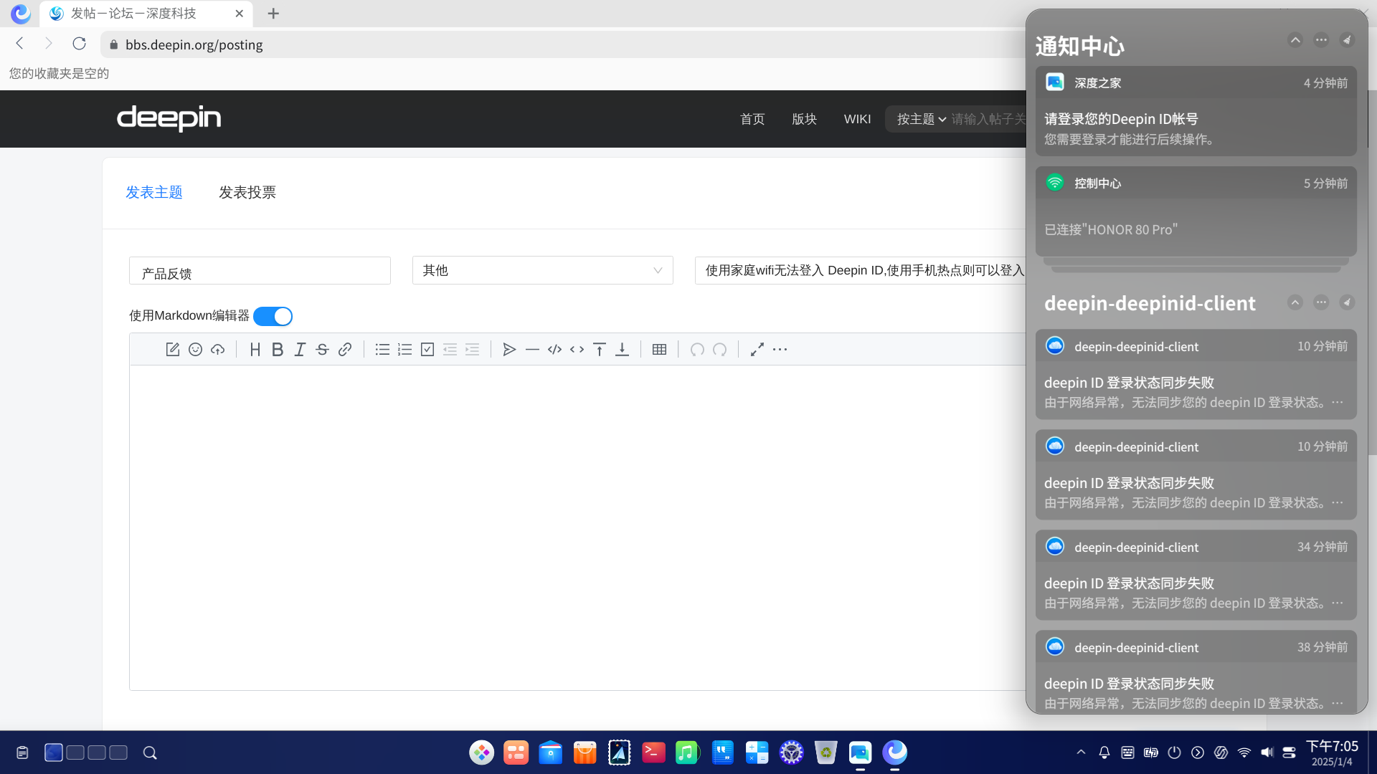Apply italic formatting in editor
The height and width of the screenshot is (774, 1377).
pyautogui.click(x=300, y=349)
